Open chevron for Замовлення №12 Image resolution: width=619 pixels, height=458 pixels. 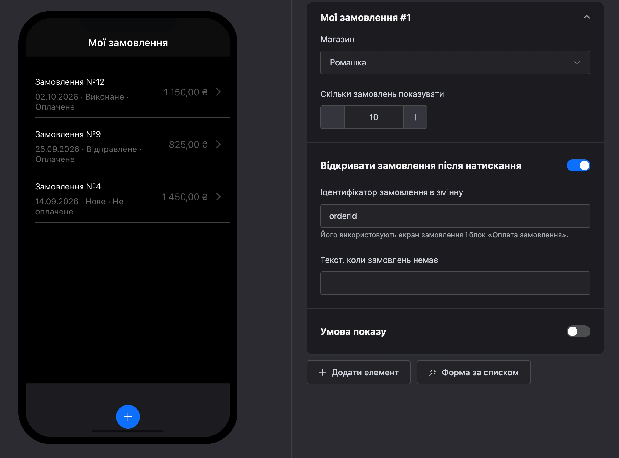218,92
